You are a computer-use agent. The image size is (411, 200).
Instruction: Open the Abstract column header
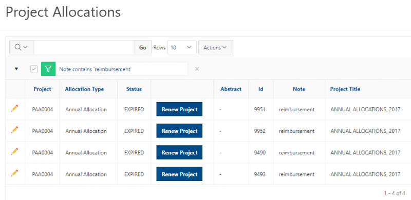tap(231, 89)
